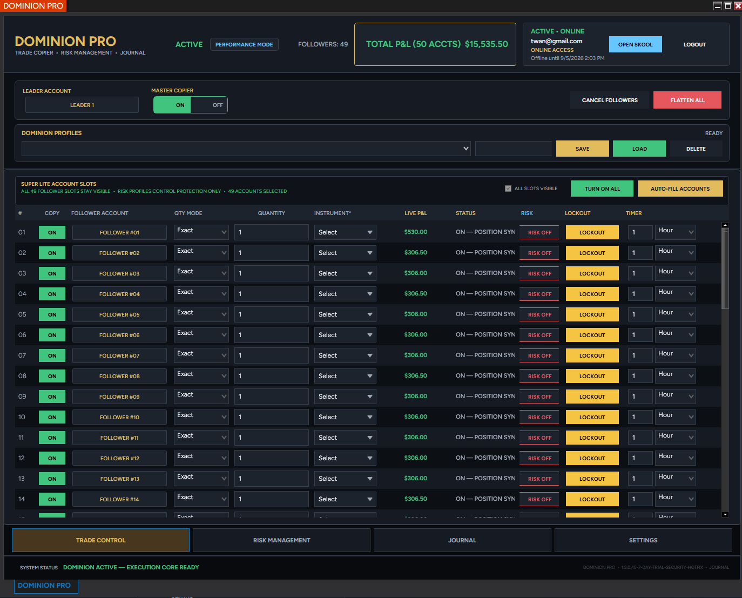742x598 pixels.
Task: Click Turn On All button
Action: click(x=602, y=189)
